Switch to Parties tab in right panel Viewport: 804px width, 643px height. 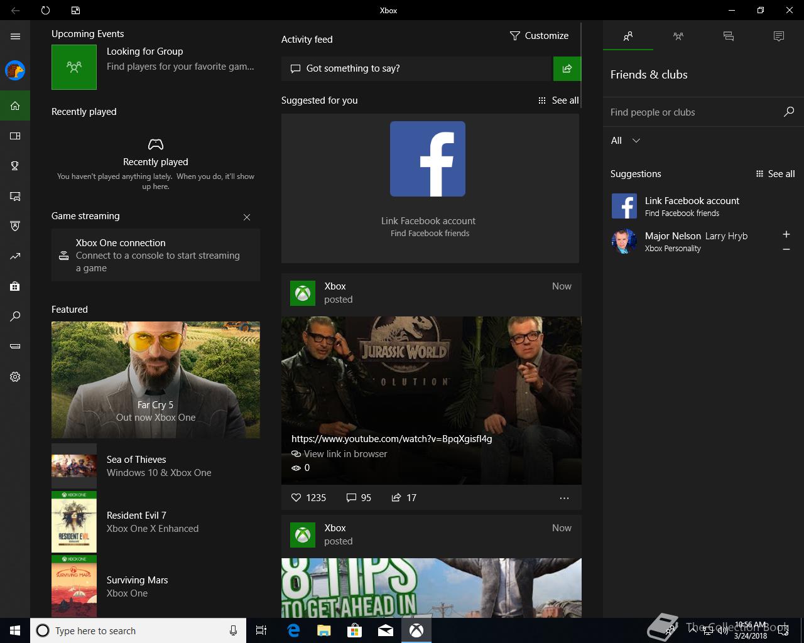pyautogui.click(x=678, y=36)
